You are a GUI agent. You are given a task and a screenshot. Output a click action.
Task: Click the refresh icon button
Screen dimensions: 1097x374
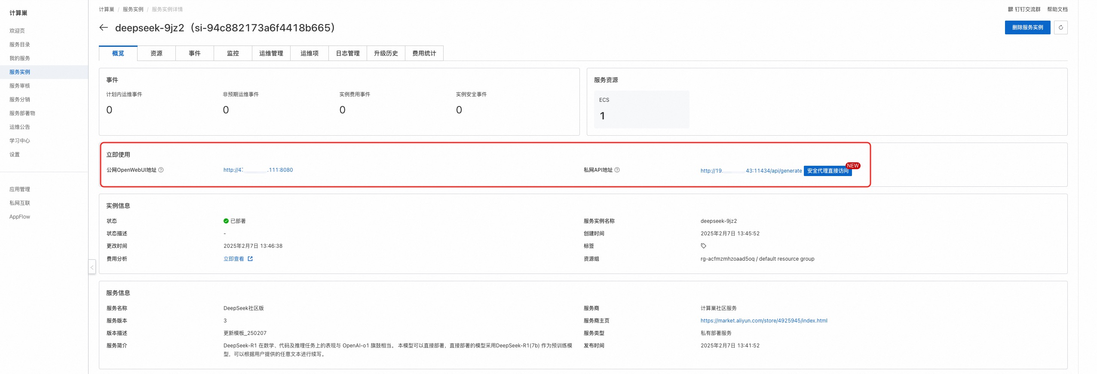1060,27
